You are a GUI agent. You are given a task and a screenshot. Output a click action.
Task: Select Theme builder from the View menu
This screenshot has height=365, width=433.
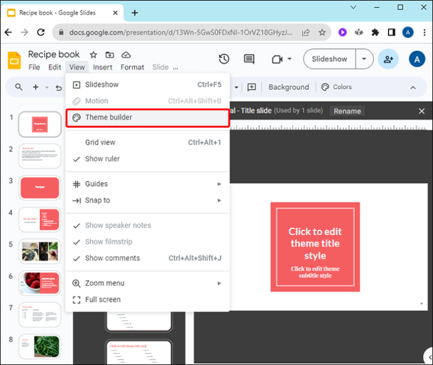(147, 117)
